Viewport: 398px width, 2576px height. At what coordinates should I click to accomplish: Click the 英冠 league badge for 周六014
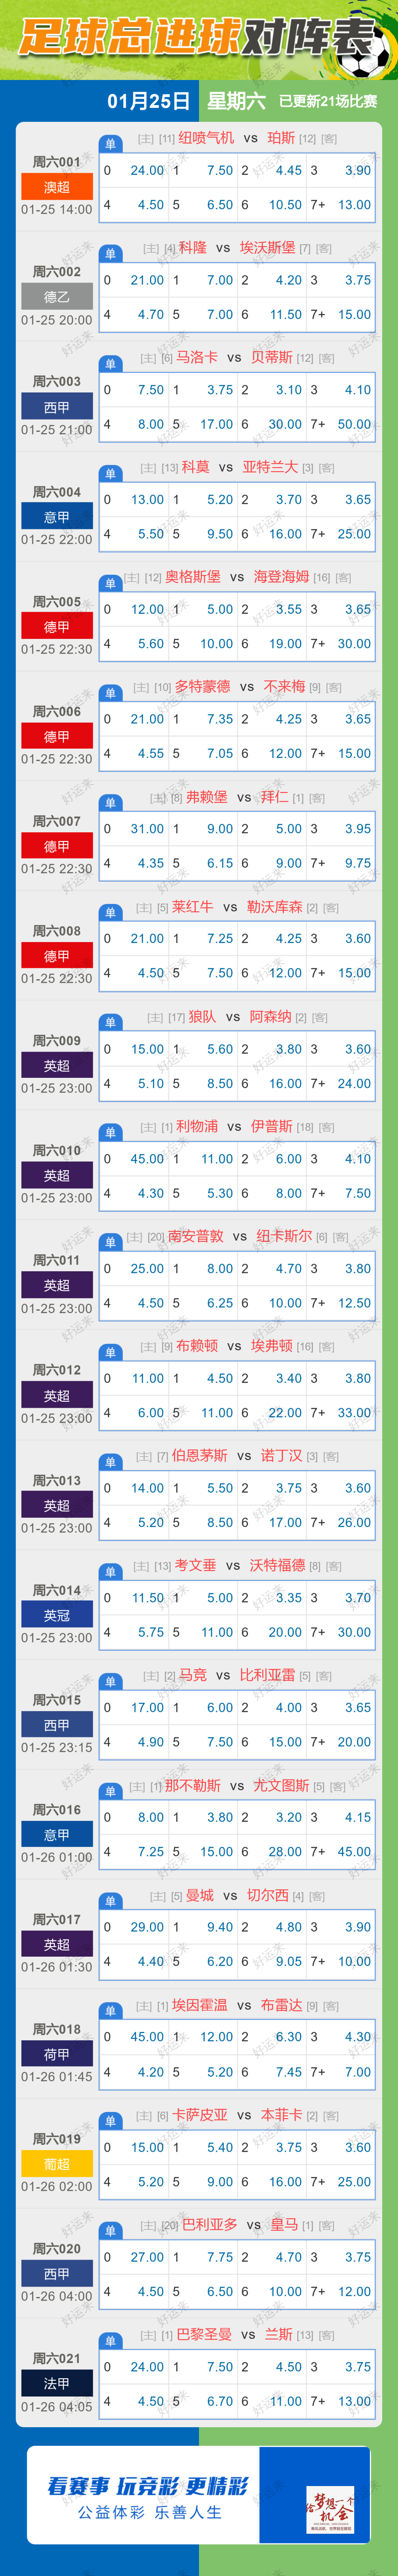57,1615
